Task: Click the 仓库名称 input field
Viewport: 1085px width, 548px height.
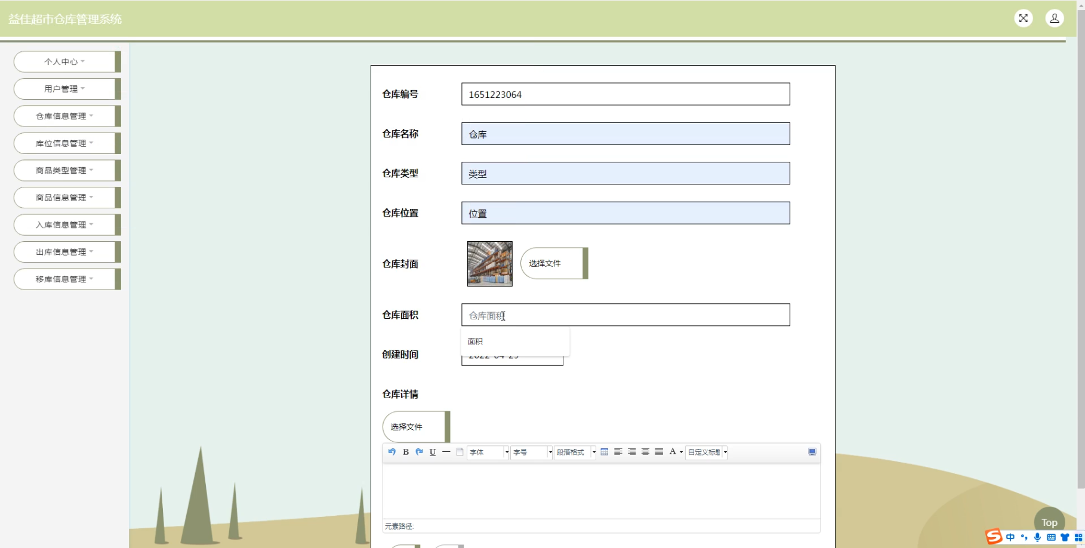Action: pos(625,134)
